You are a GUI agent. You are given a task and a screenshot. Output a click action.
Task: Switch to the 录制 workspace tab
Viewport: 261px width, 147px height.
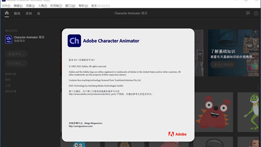(29, 13)
